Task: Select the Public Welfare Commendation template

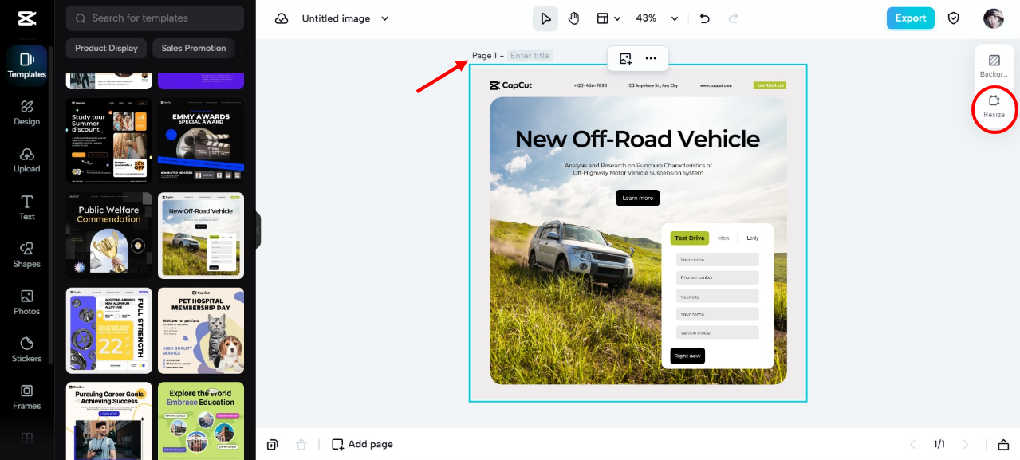Action: (109, 235)
